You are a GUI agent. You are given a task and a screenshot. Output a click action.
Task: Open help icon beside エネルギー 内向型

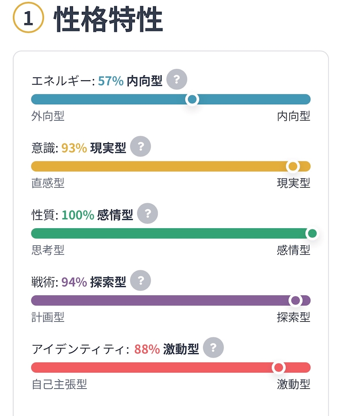(177, 79)
